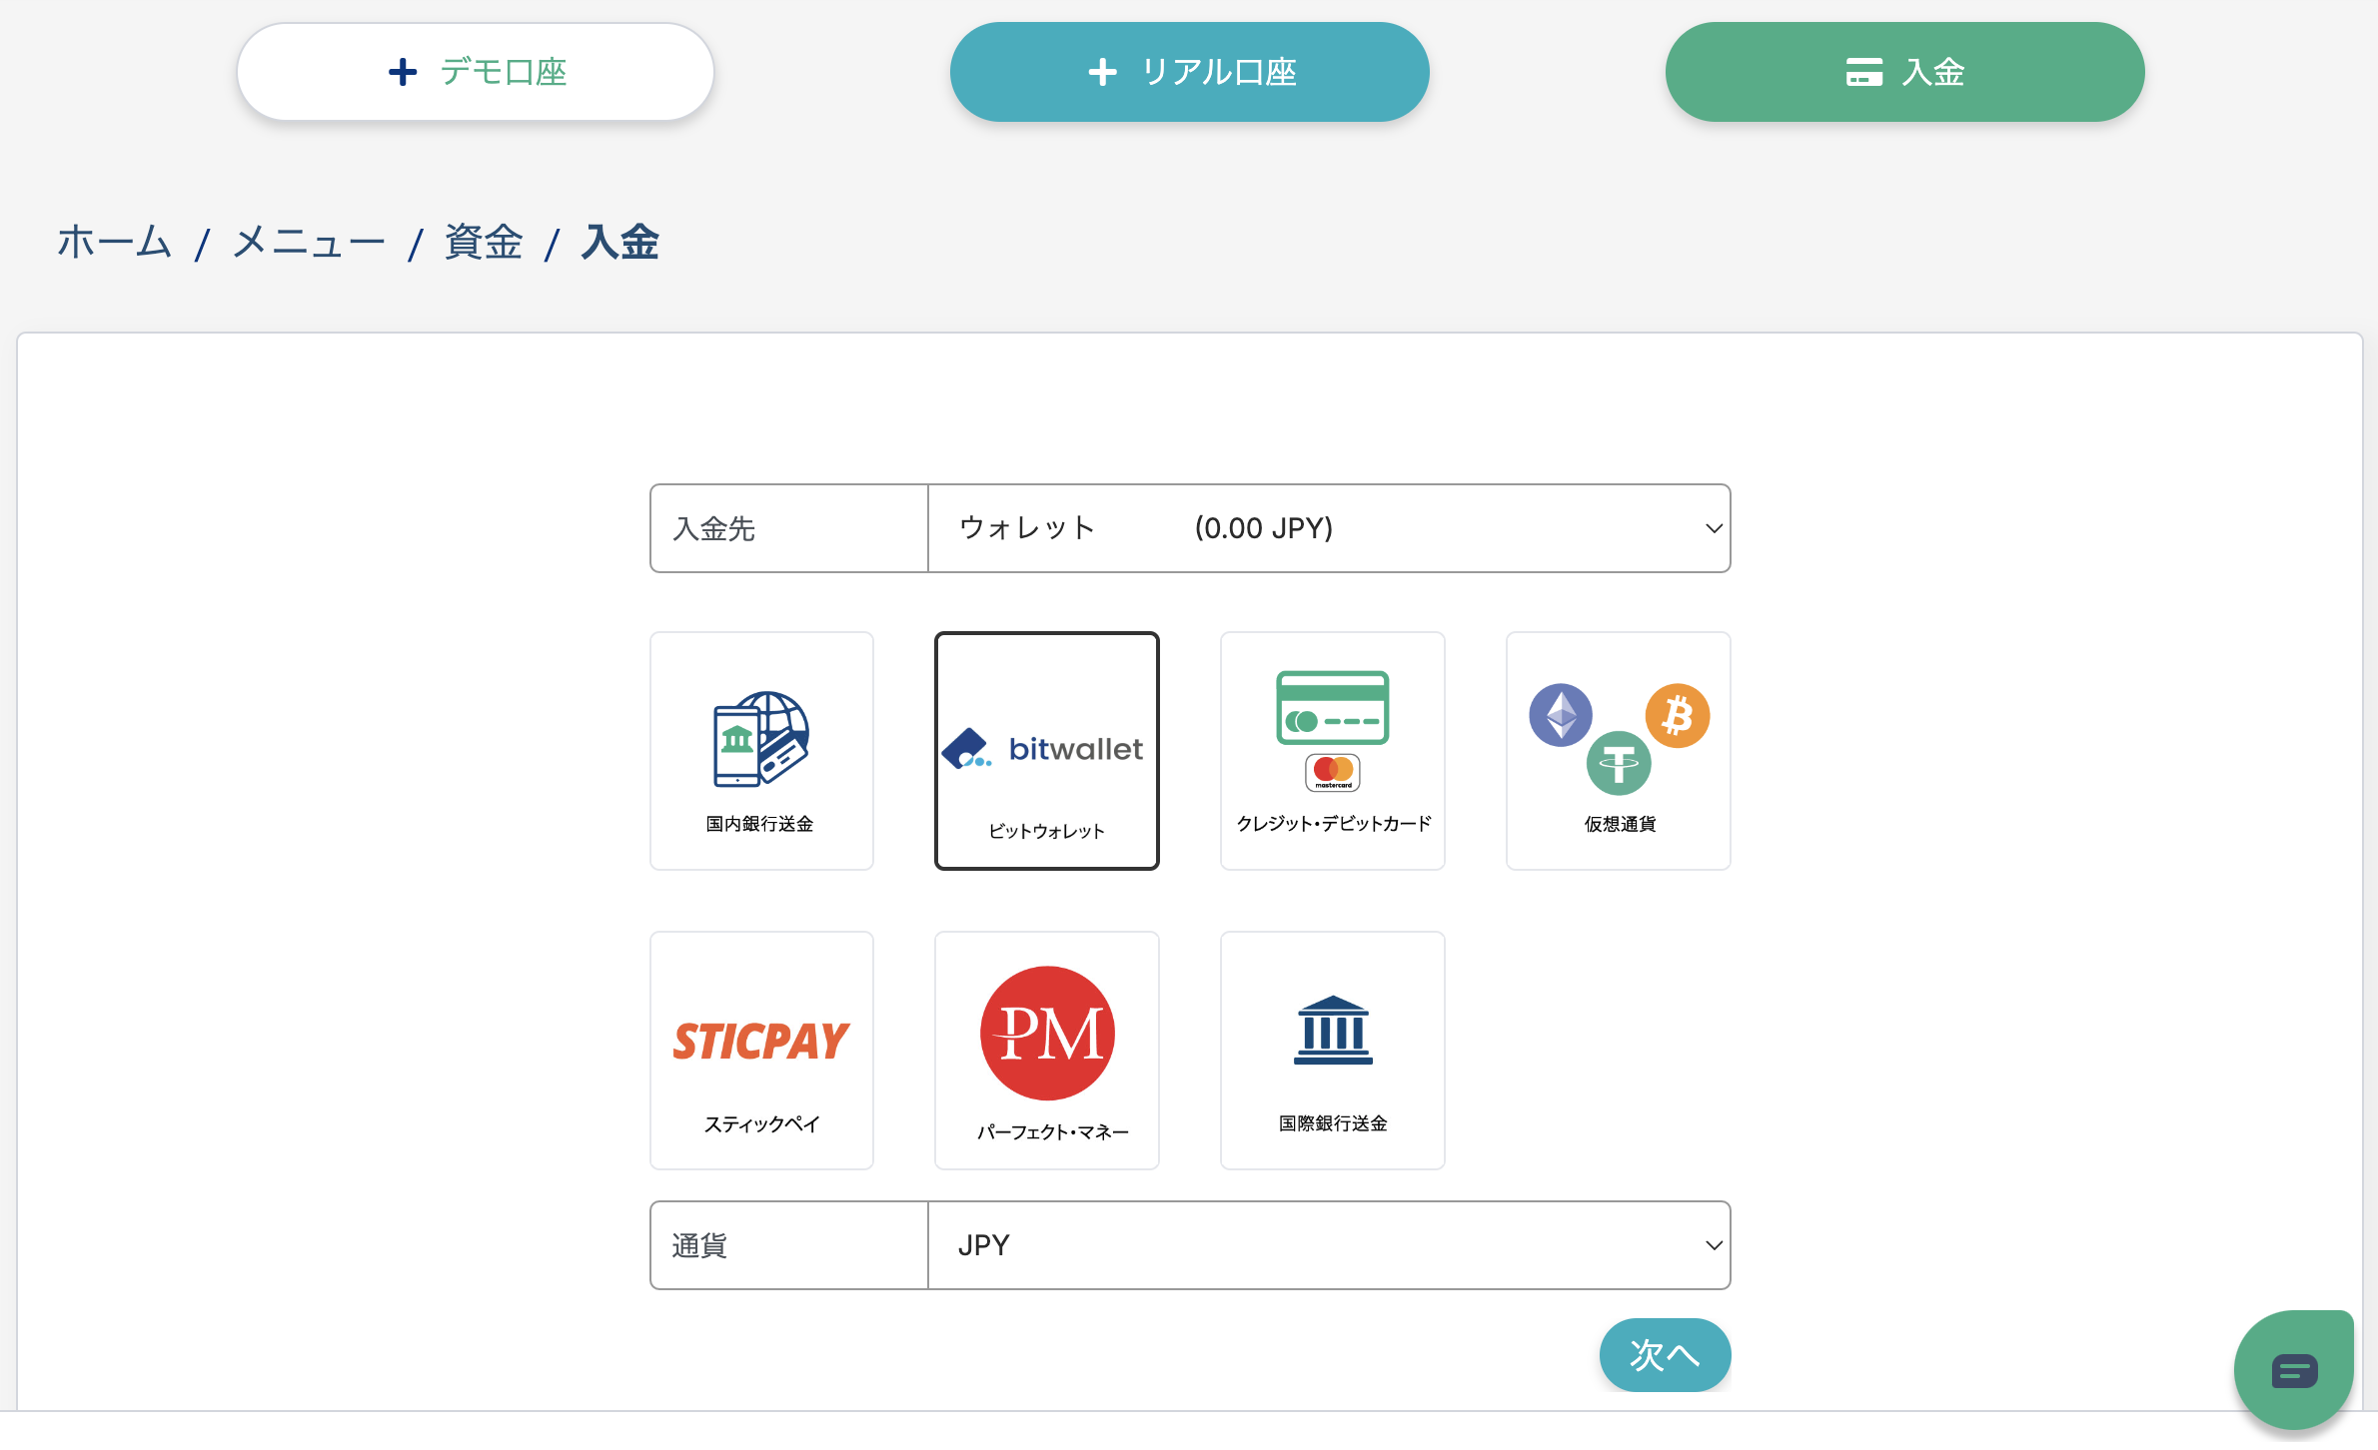Click the green 入金 deposit button
The height and width of the screenshot is (1450, 2378).
pos(1904,72)
